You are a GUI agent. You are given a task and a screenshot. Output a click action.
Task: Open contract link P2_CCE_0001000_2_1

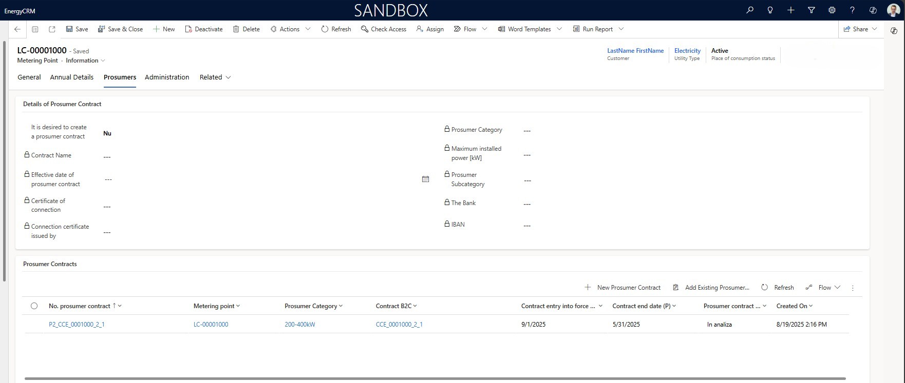[x=77, y=325]
